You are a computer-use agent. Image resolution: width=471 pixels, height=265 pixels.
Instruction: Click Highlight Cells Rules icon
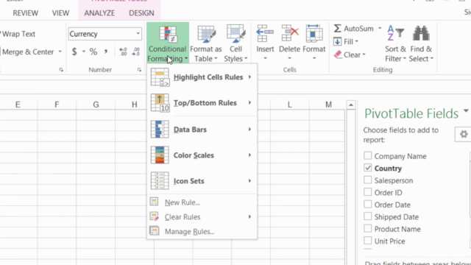160,77
